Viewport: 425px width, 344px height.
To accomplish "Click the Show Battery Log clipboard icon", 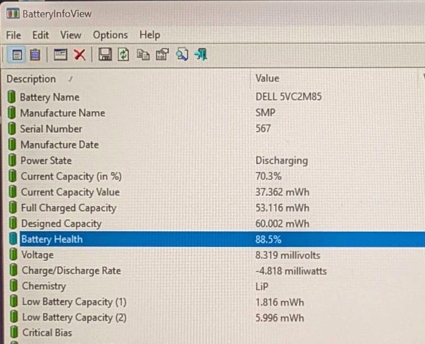I will pos(35,55).
